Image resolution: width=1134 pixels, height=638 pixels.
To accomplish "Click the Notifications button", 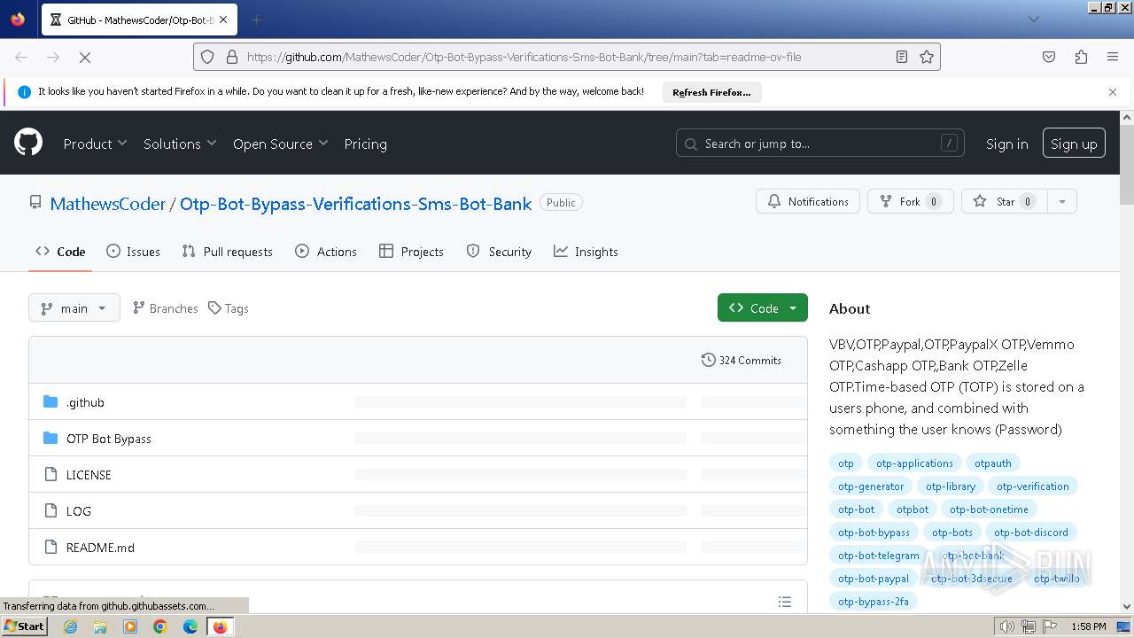I will point(808,201).
